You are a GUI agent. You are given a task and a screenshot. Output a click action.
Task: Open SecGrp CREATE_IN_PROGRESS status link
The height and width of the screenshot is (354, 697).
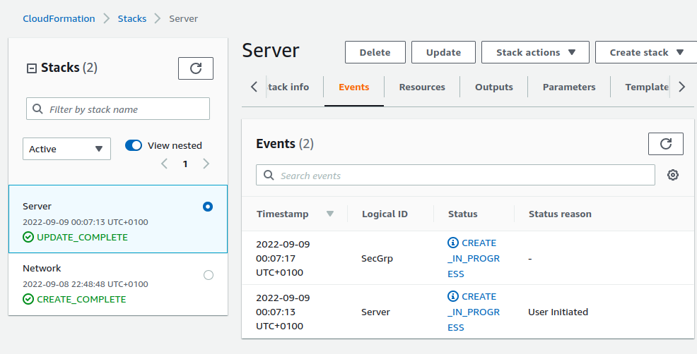point(474,258)
